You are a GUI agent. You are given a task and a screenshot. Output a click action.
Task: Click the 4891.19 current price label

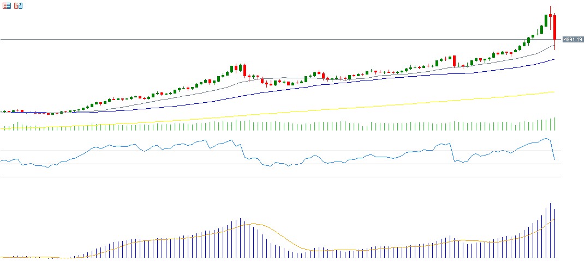572,40
